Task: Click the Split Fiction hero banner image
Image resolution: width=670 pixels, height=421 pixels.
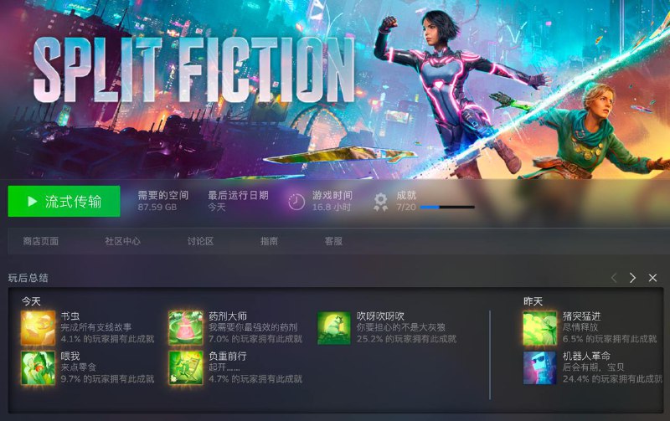Action: coord(335,90)
